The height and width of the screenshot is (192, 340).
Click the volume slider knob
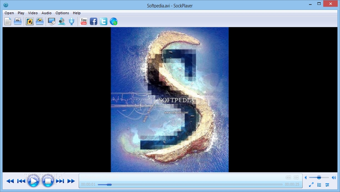319,177
